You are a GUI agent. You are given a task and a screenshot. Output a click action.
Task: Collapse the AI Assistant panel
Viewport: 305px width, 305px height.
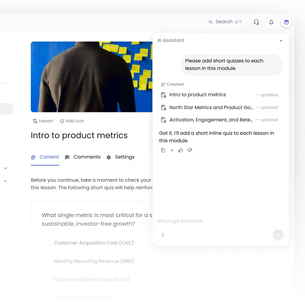281,40
